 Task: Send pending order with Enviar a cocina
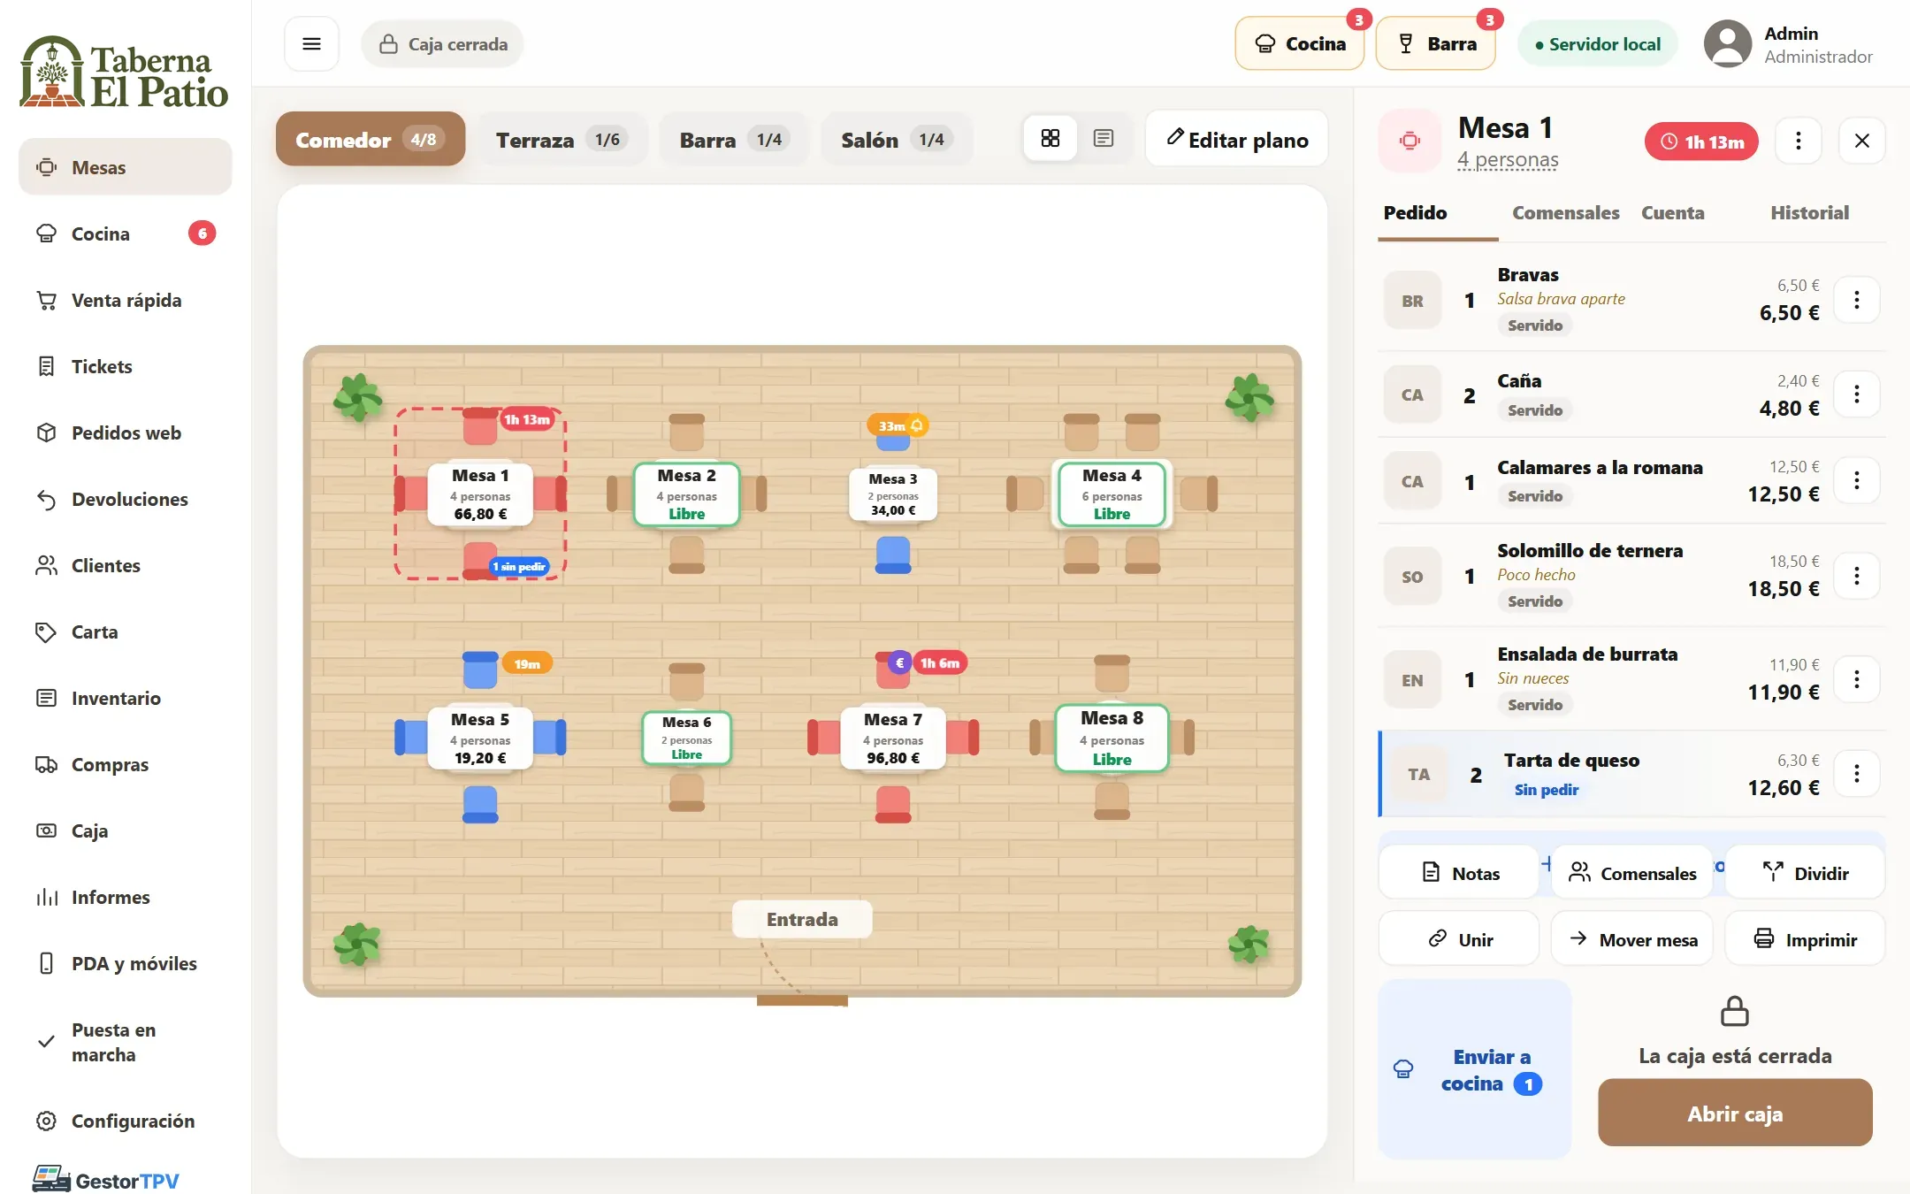coord(1474,1069)
